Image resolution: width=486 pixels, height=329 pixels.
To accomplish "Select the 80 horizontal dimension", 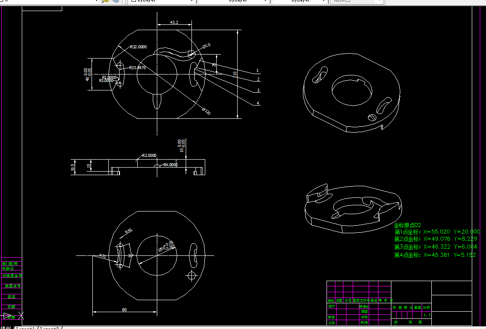I will [124, 309].
